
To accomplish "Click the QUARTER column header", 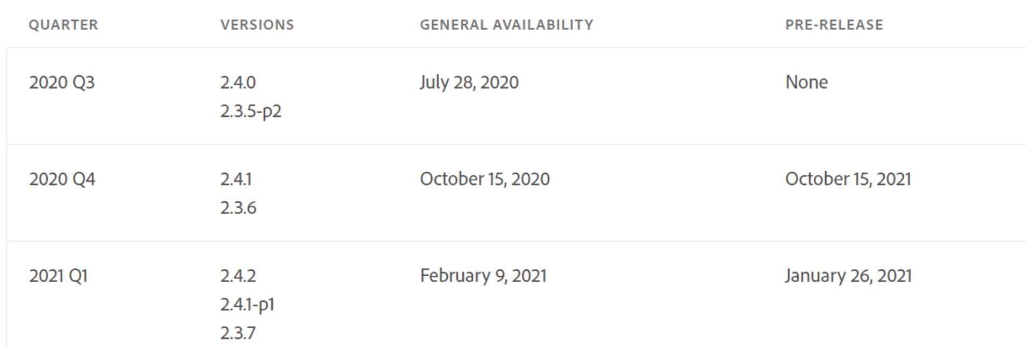I will tap(63, 25).
